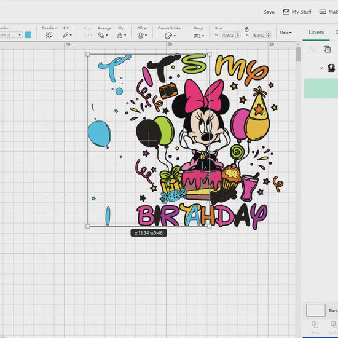
Task: Click the My Stuff icon button
Action: point(286,12)
